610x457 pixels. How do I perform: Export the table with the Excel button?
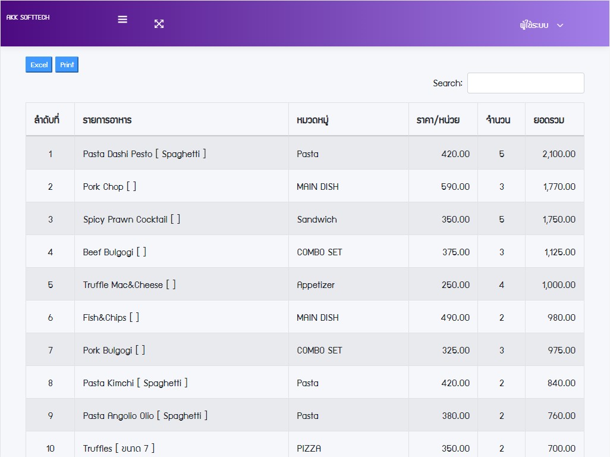coord(39,65)
